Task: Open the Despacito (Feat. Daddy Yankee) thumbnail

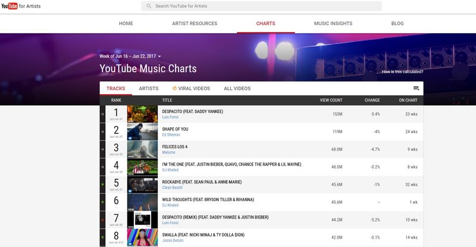Action: (x=142, y=114)
